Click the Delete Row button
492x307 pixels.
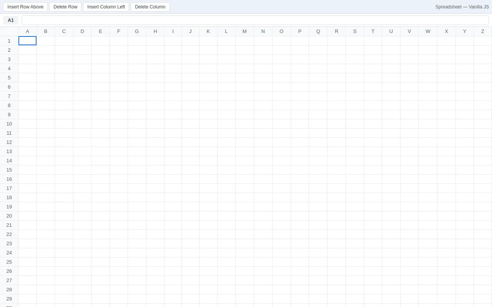[x=65, y=7]
